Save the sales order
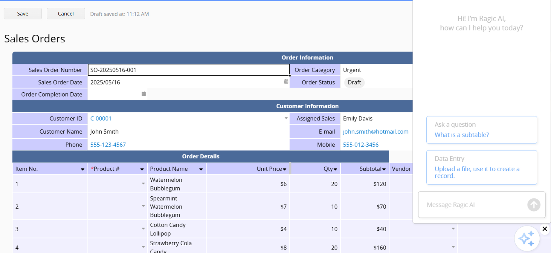This screenshot has width=551, height=254. [23, 14]
